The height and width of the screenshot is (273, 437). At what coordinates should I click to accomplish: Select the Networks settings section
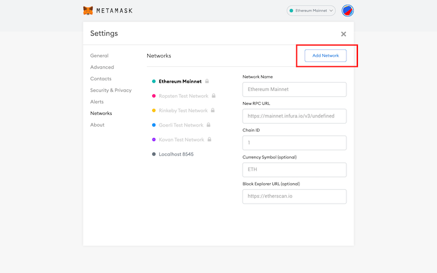101,113
